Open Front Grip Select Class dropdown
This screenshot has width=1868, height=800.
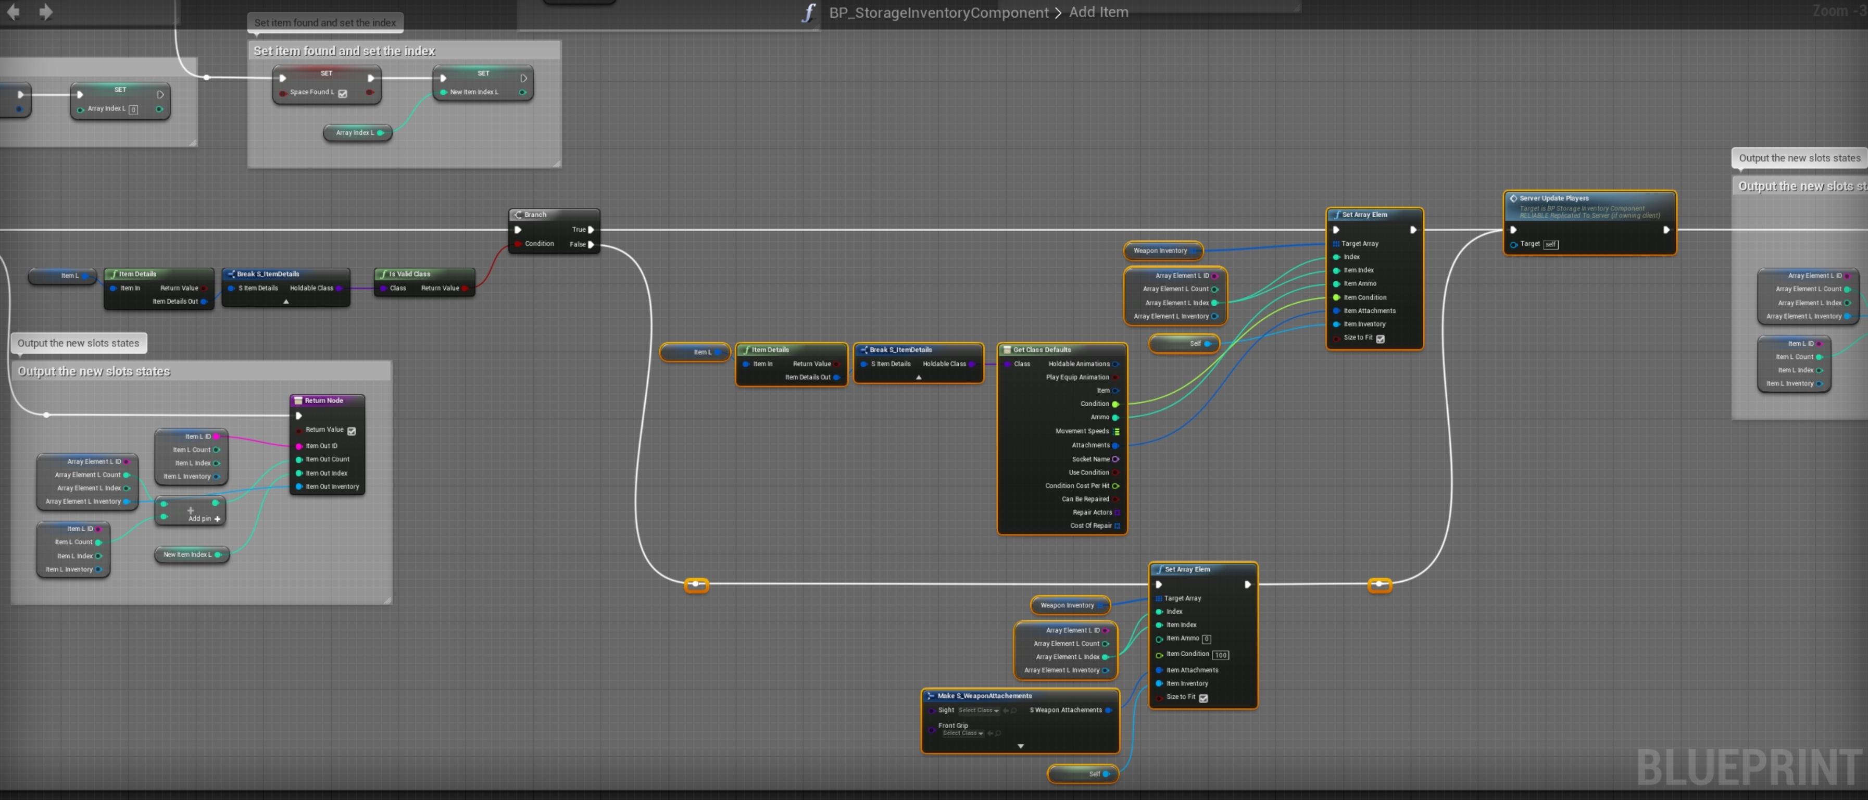963,733
